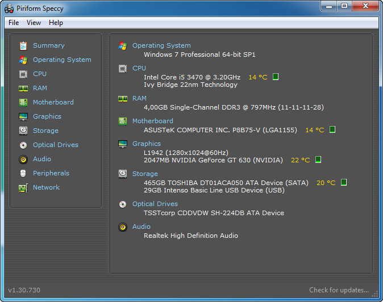The height and width of the screenshot is (302, 383).
Task: Click GPU temperature reading 22 °C
Action: pyautogui.click(x=301, y=160)
